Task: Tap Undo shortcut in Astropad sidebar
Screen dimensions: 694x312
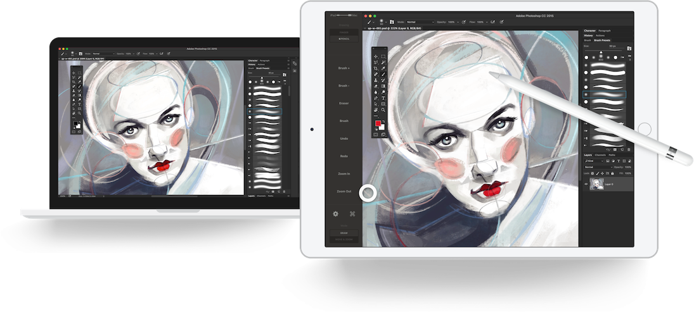Action: pos(344,139)
